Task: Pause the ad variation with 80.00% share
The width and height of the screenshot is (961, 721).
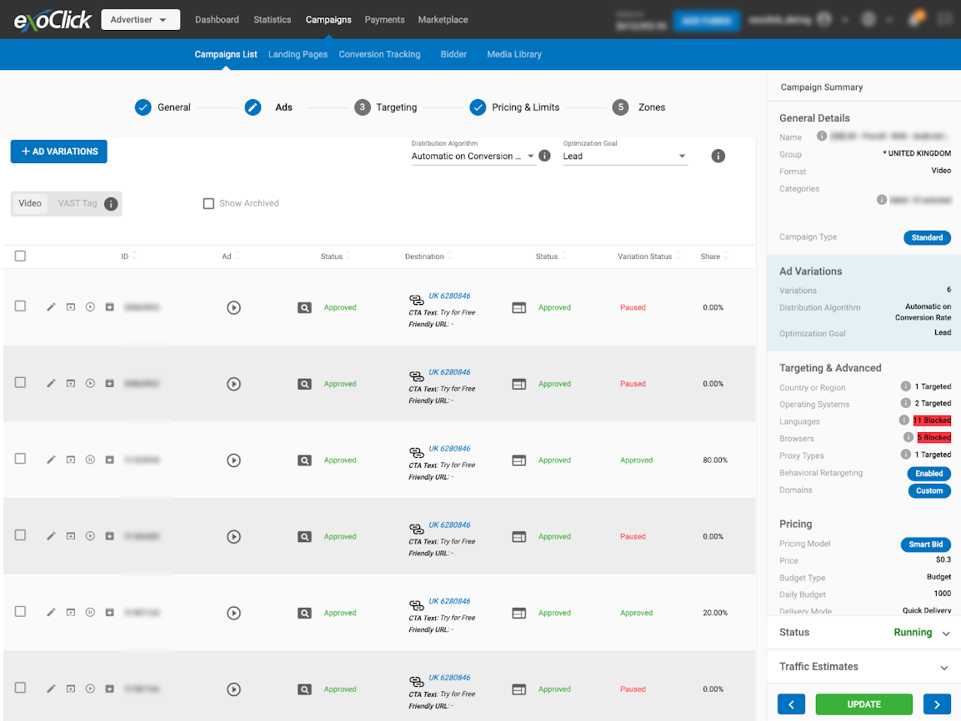Action: 90,460
